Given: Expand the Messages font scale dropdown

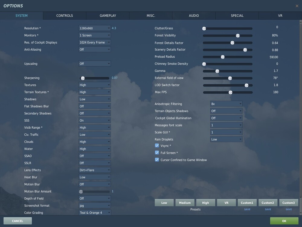Looking at the screenshot, I should (x=226, y=125).
